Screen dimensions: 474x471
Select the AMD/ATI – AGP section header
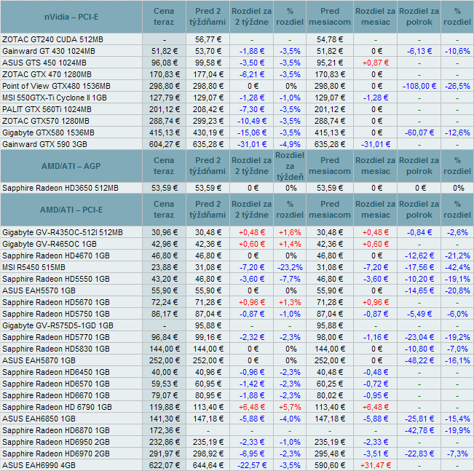(71, 166)
